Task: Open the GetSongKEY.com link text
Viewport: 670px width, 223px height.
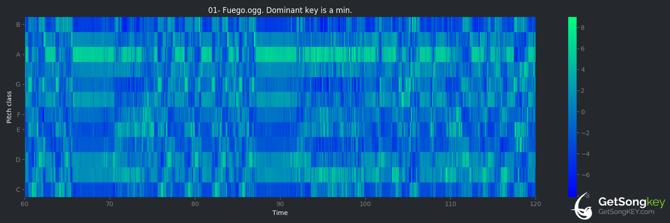Action: (x=626, y=212)
